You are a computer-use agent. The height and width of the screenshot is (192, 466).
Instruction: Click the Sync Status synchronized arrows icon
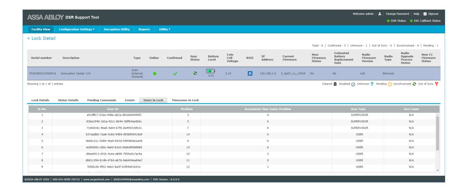pos(195,73)
